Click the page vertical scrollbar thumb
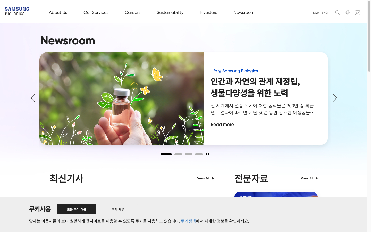This screenshot has height=232, width=371. point(369,36)
